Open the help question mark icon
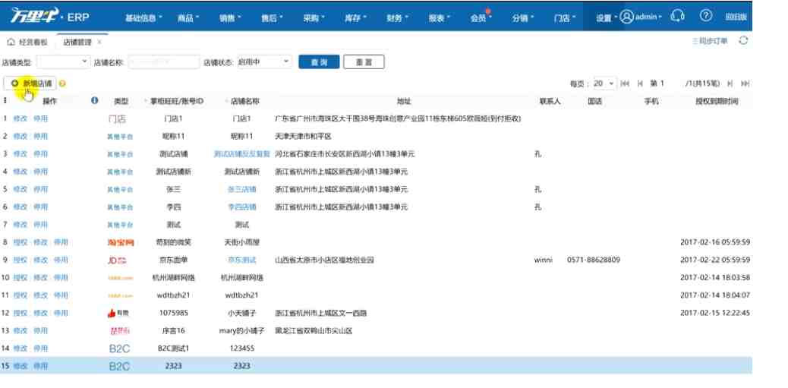The width and height of the screenshot is (788, 388). click(705, 16)
